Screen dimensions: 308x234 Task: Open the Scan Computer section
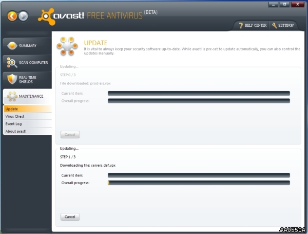(27, 63)
